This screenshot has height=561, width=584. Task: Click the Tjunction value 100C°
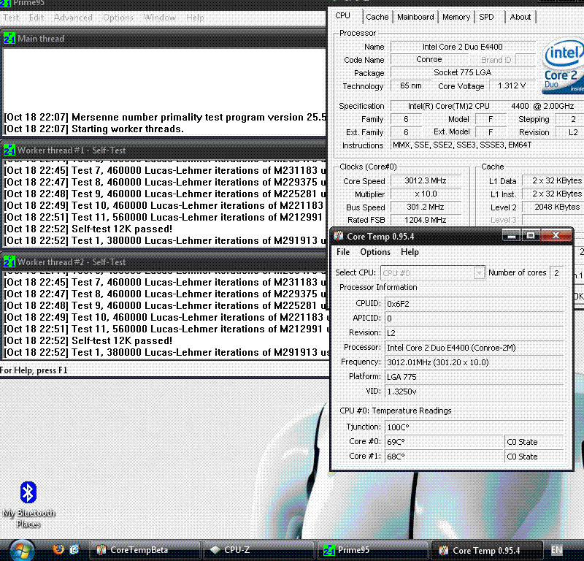474,427
